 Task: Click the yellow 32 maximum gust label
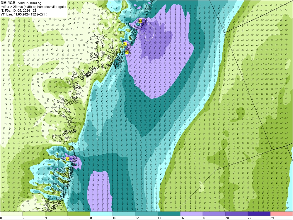pyautogui.click(x=140, y=21)
